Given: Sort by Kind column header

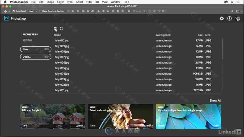Looking at the screenshot, I should [208, 35].
